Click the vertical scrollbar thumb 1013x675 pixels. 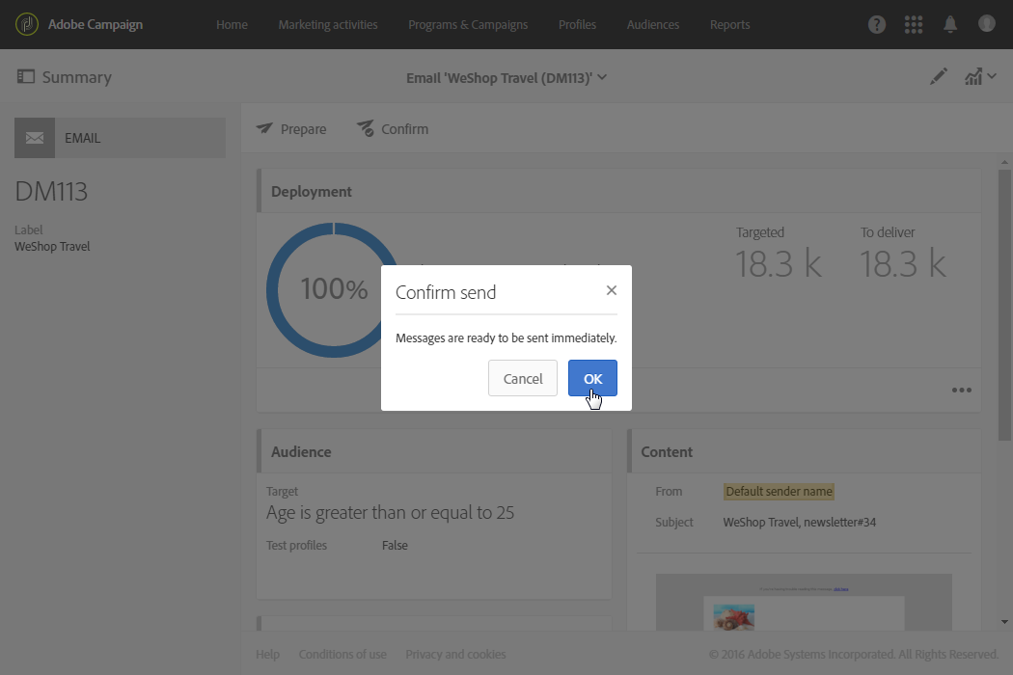pyautogui.click(x=1004, y=305)
